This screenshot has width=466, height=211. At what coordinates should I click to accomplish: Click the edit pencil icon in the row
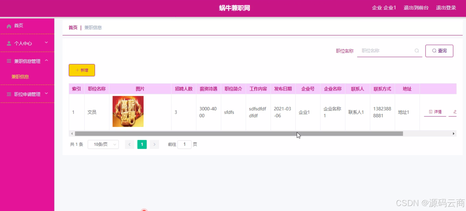[455, 112]
